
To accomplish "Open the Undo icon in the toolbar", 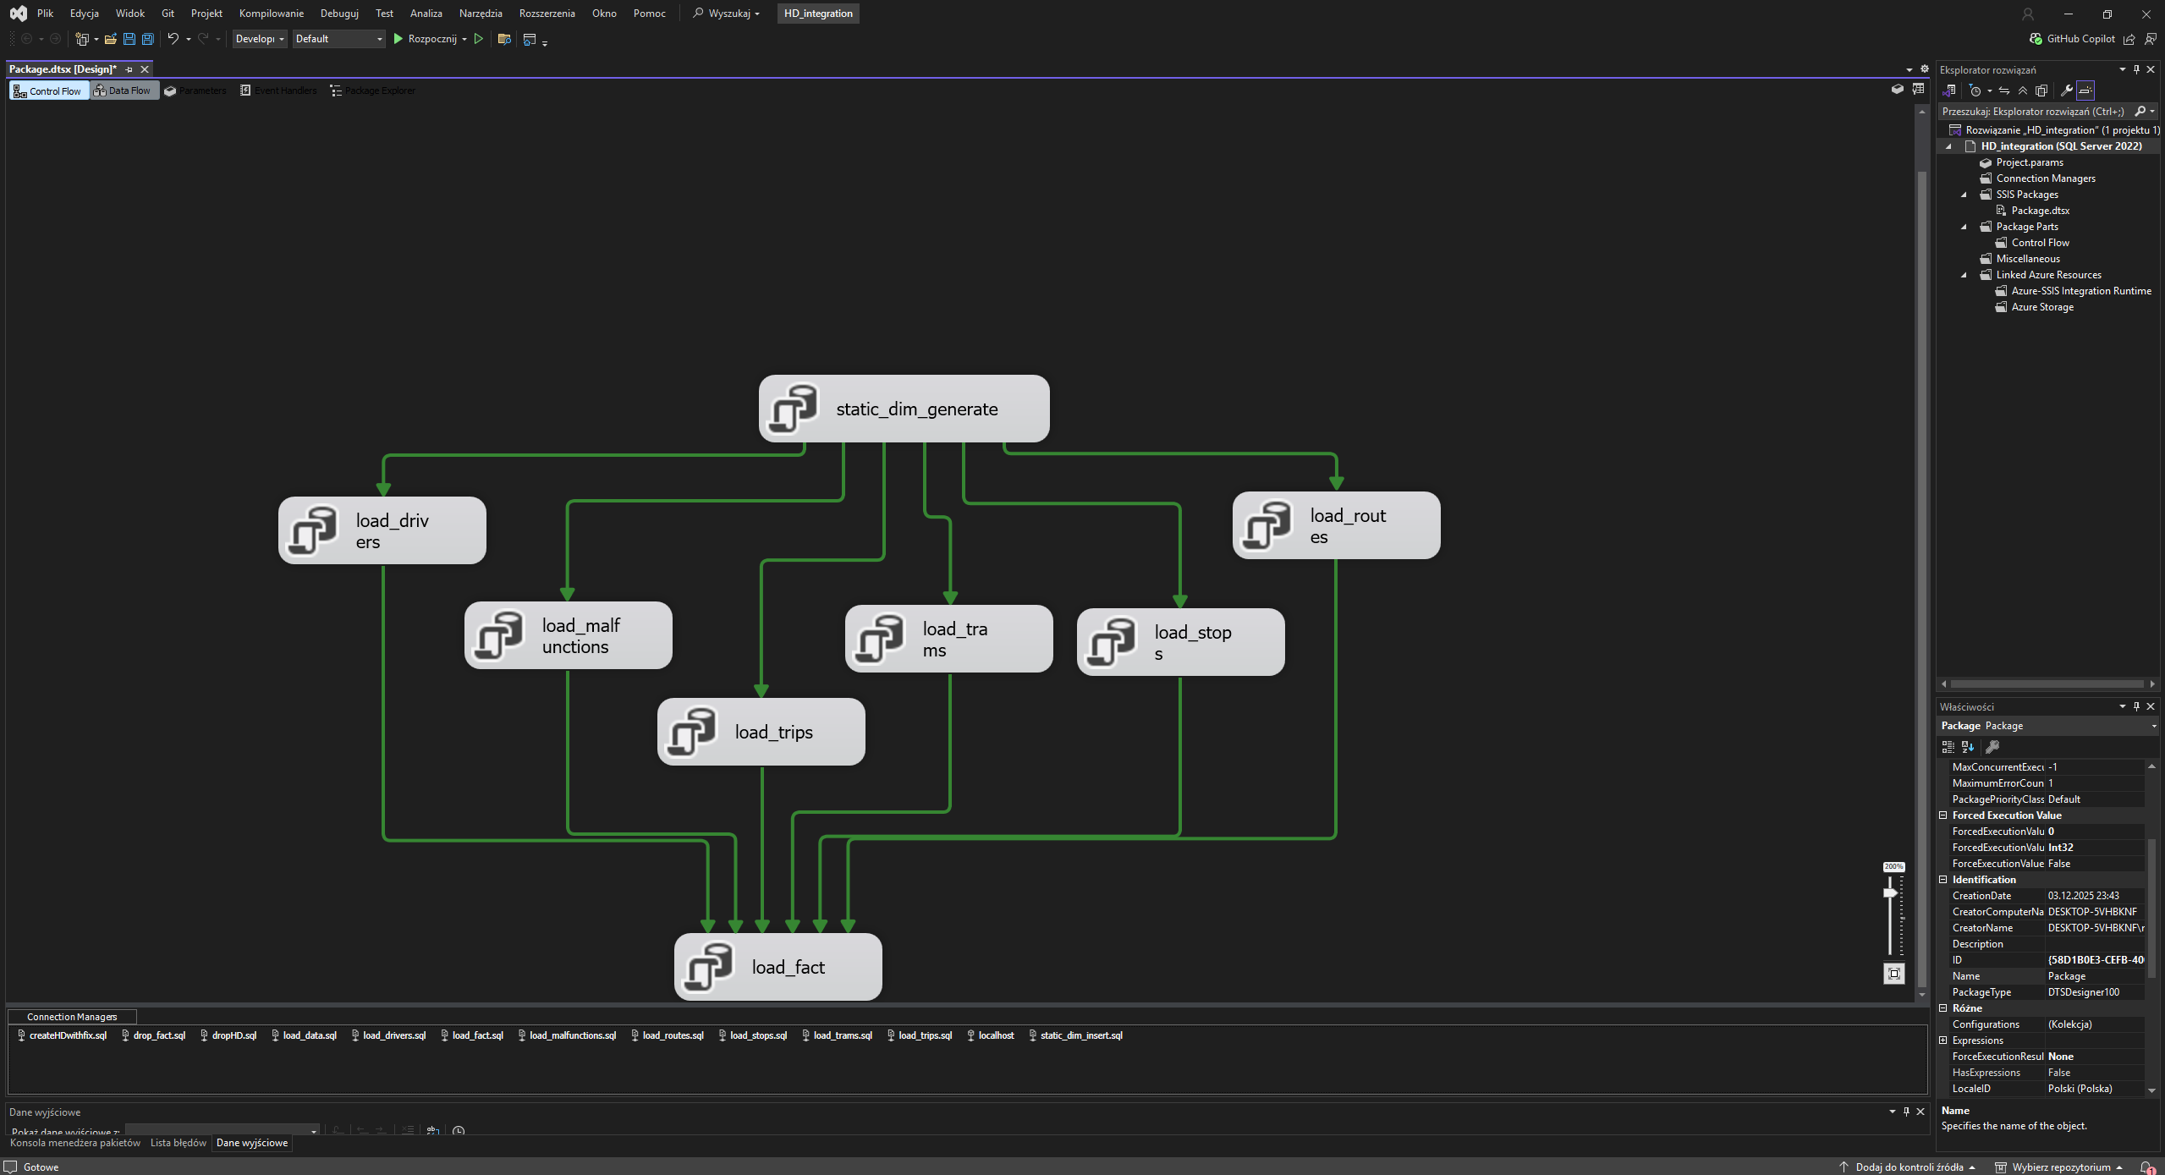I will (x=173, y=39).
